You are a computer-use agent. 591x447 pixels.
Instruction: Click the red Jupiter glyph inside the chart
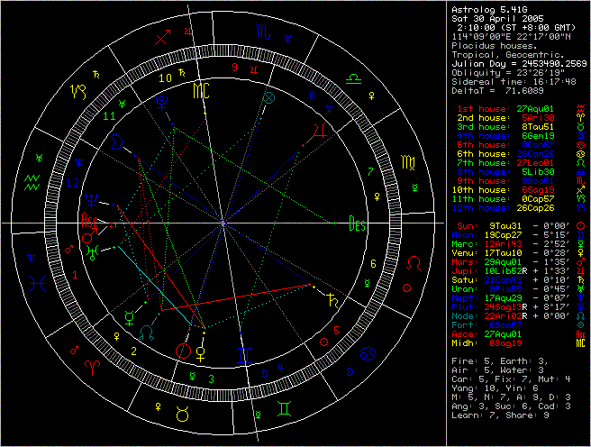tap(316, 129)
